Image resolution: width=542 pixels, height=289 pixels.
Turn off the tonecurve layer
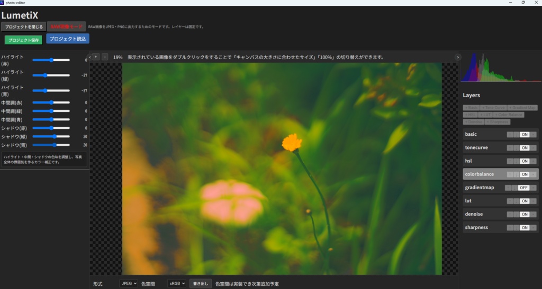point(525,147)
